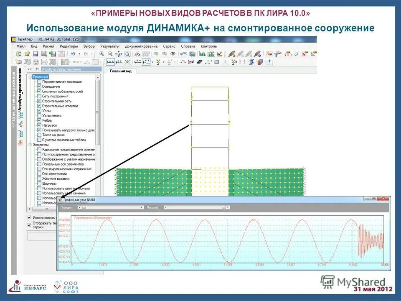The height and width of the screenshot is (301, 401).
Task: Click the eraser toolbar icon
Action: click(296, 54)
